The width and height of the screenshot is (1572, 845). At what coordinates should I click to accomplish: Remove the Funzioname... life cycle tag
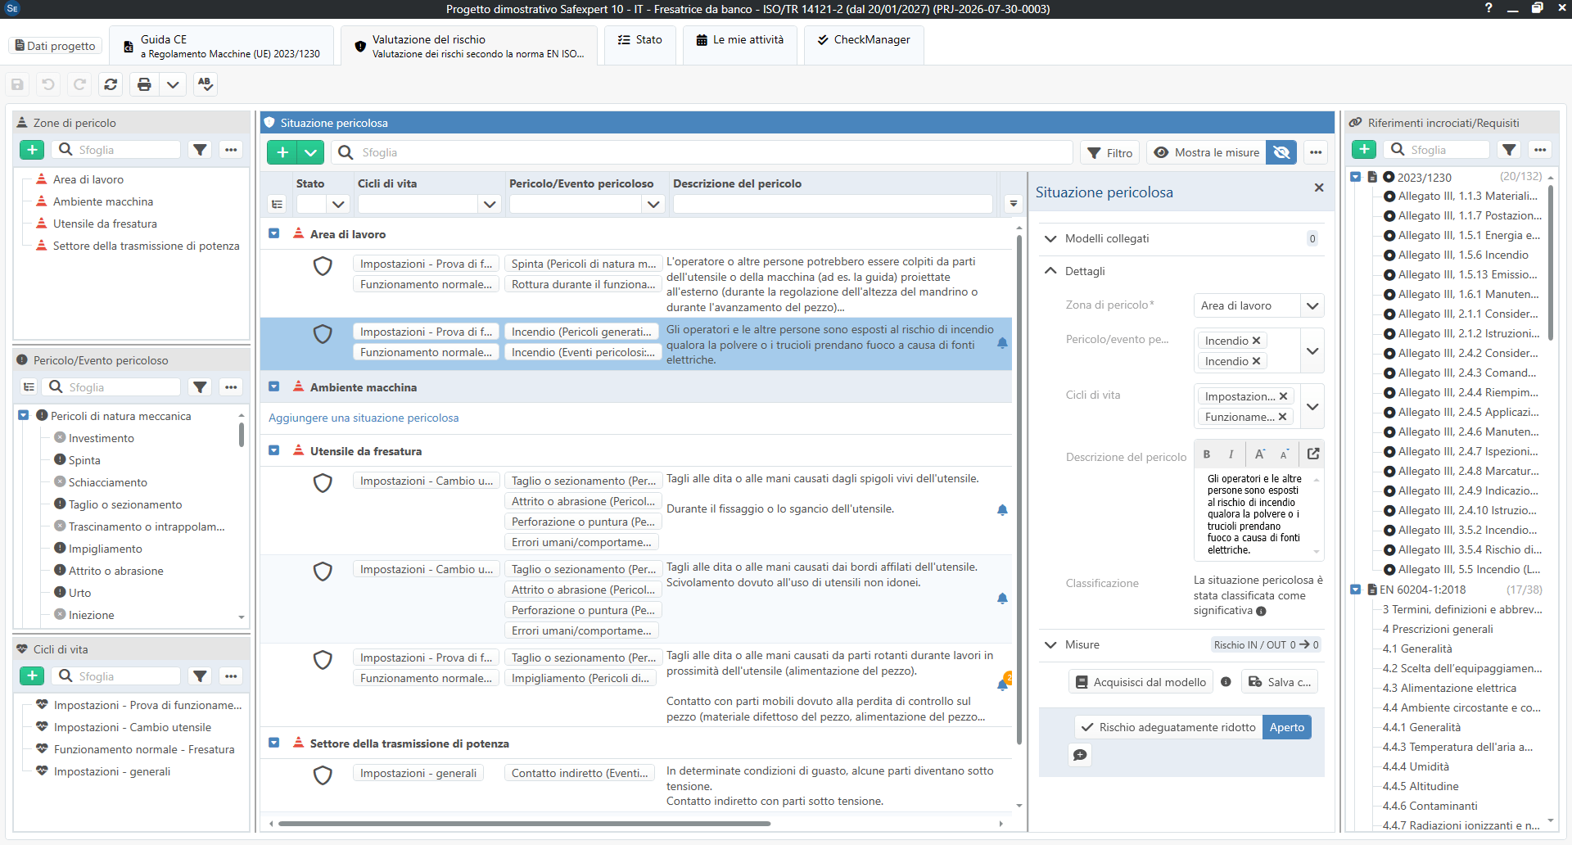(x=1282, y=417)
